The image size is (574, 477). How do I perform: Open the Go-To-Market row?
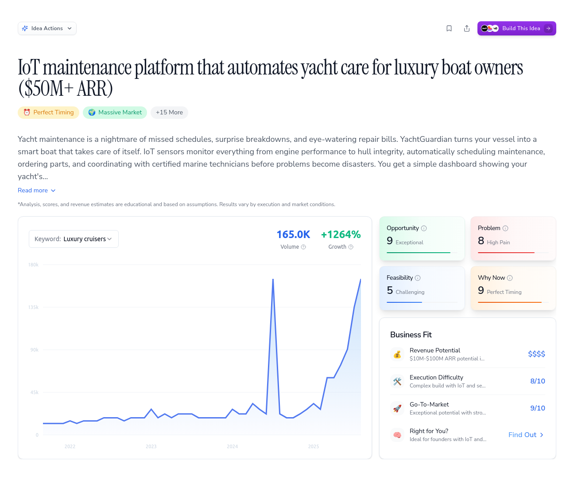pos(467,408)
